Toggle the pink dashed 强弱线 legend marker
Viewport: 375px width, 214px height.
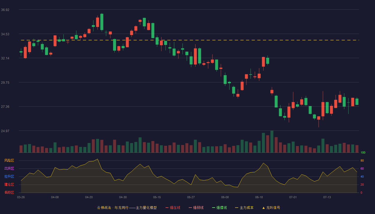pos(190,208)
